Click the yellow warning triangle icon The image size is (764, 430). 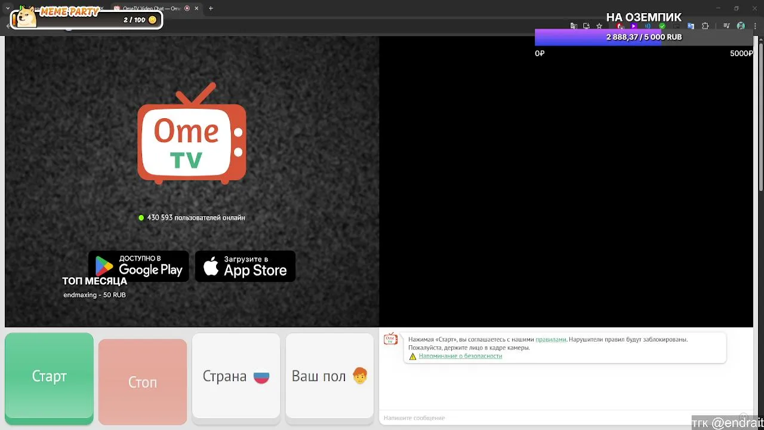tap(412, 356)
